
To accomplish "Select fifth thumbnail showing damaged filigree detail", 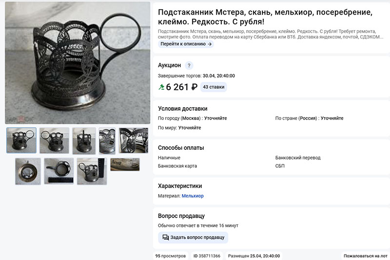I will click(134, 140).
